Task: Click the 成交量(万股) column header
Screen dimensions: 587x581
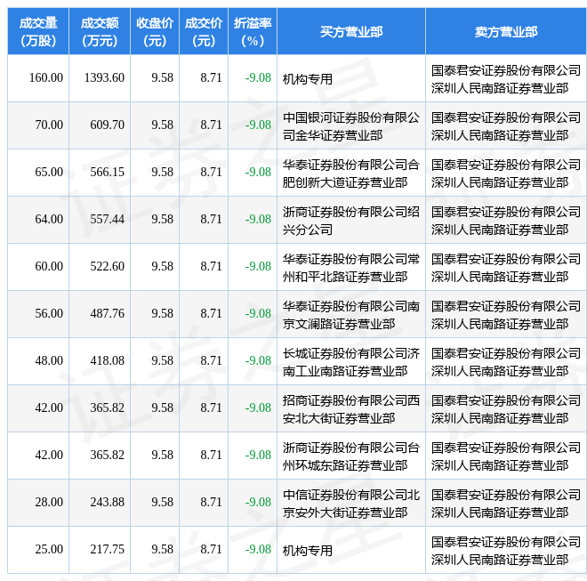Action: 38,31
